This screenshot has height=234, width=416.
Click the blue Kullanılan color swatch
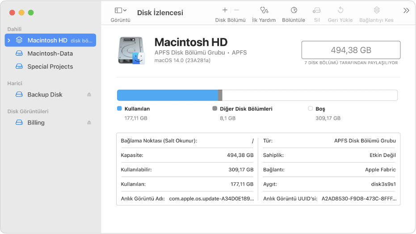[119, 109]
